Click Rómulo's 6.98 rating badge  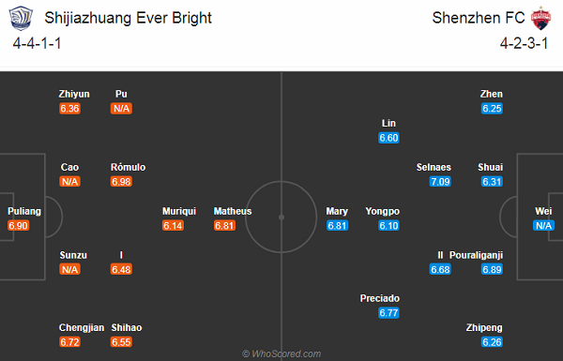(121, 182)
